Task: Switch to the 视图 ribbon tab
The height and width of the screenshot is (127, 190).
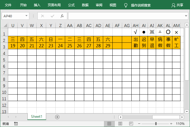Action: (113, 5)
